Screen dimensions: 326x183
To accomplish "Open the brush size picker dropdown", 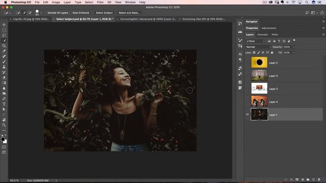I will (x=41, y=13).
